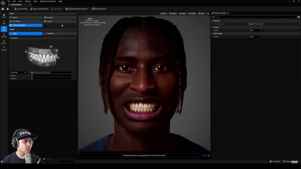Open the Tooth Length parameter dropdown
The width and height of the screenshot is (301, 169).
click(18, 73)
